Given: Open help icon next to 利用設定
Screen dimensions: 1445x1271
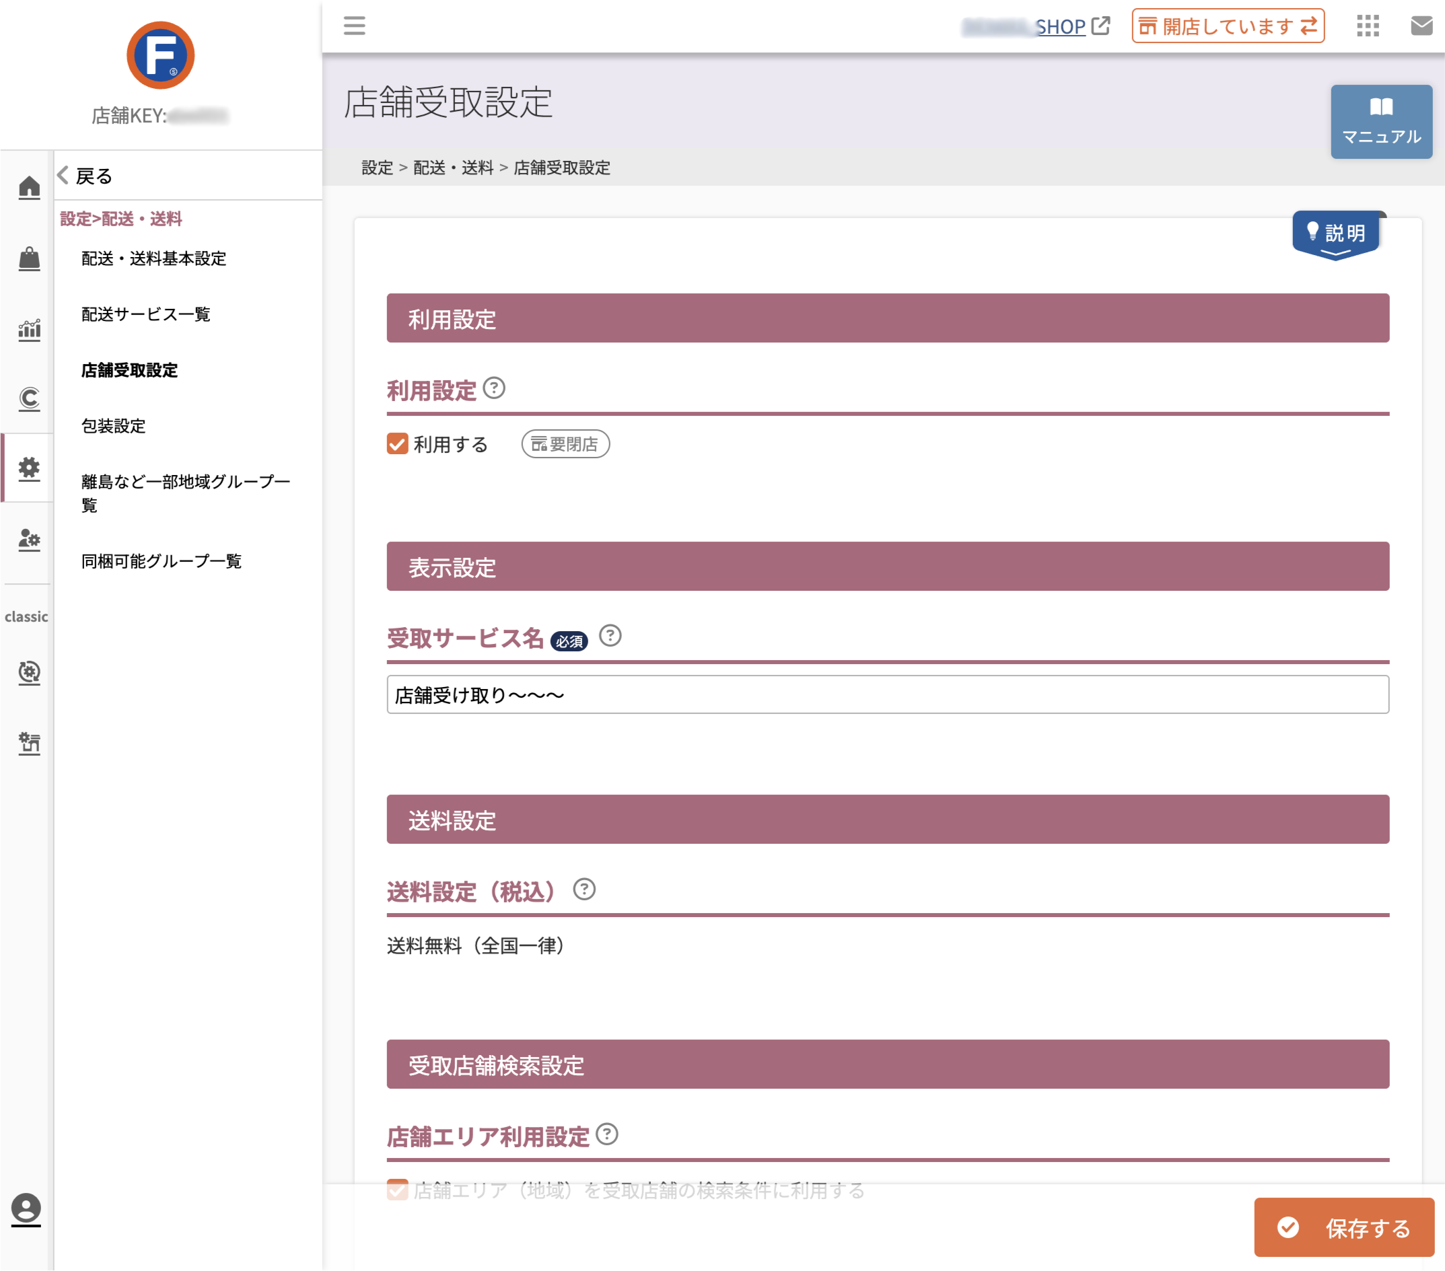Looking at the screenshot, I should [x=494, y=388].
